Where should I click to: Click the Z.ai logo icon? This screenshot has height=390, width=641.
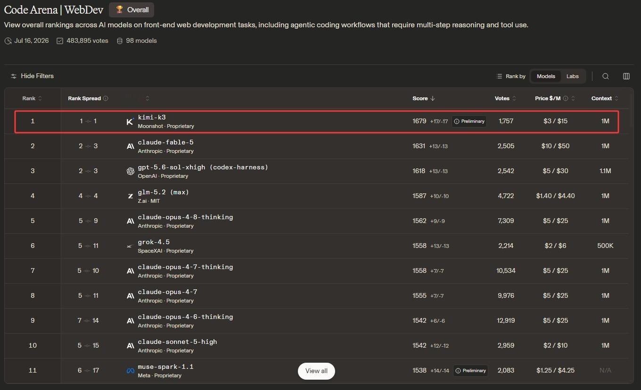coord(131,196)
